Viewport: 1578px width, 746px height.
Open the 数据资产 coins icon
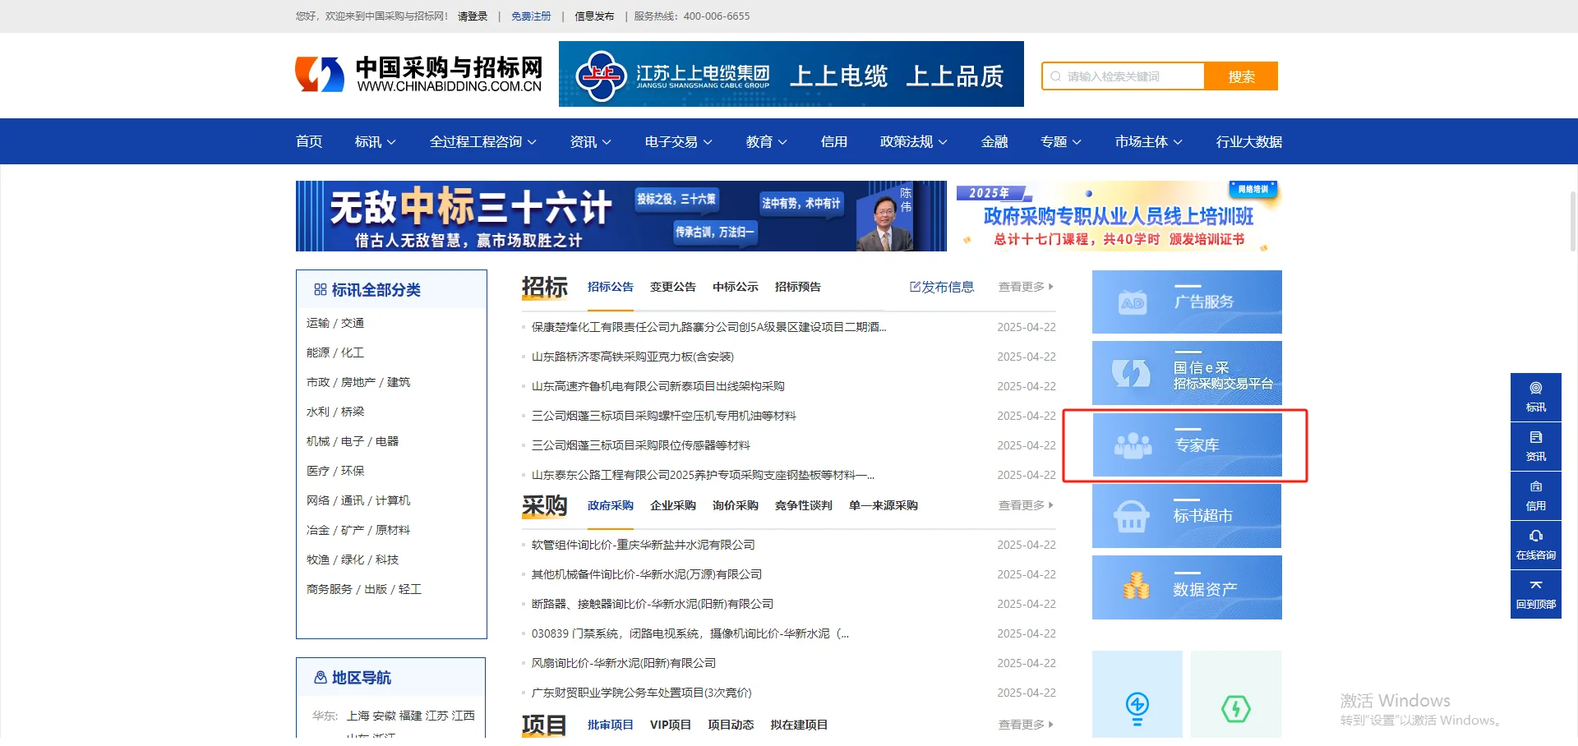(1136, 587)
